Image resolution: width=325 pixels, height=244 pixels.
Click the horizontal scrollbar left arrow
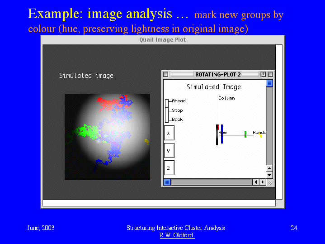coord(255,182)
